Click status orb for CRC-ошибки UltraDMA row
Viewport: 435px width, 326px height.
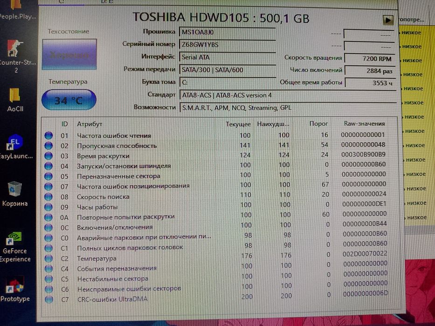tap(49, 299)
